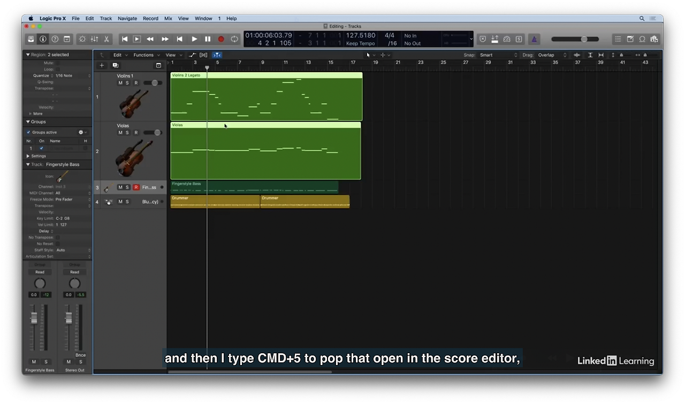Toggle Cycle mode button
Screen dimensions: 685x404
[234, 39]
